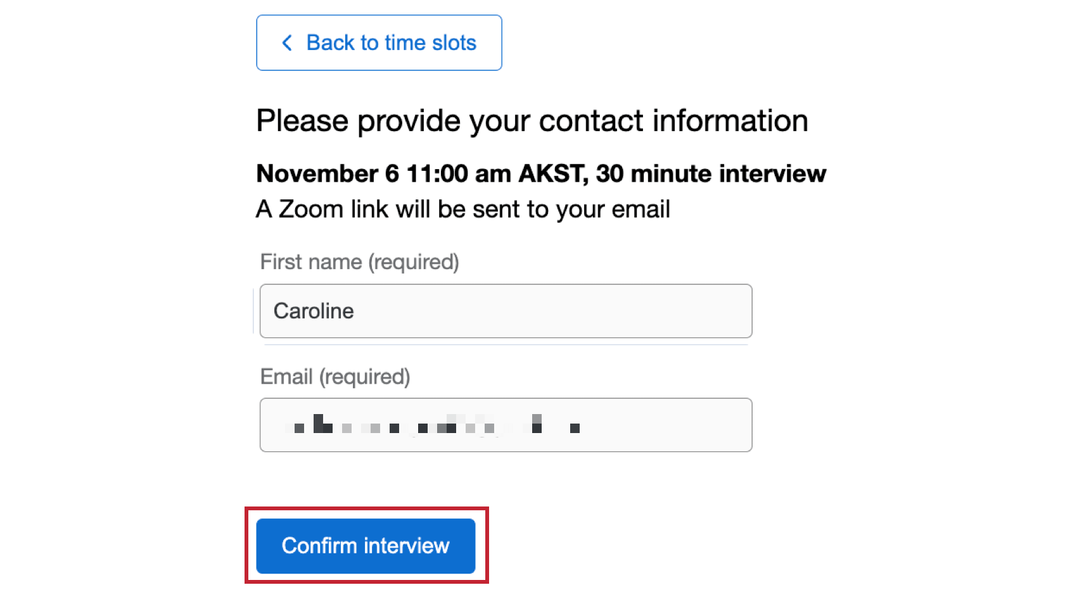
Task: Click the Email required label
Action: click(336, 376)
